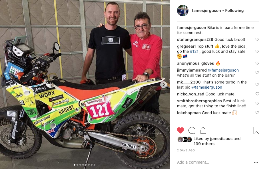Like mk___2300's comment heart
The height and width of the screenshot is (169, 265).
pyautogui.click(x=257, y=84)
